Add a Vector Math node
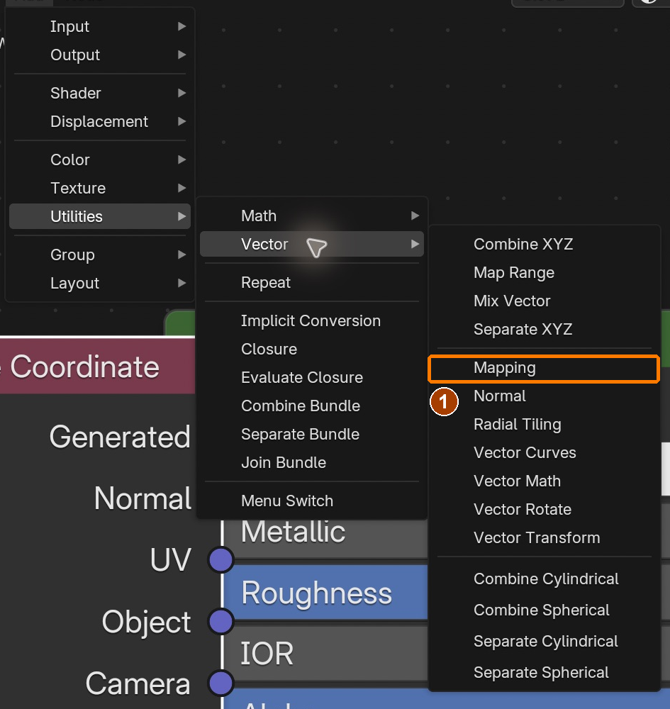This screenshot has width=670, height=709. coord(545,481)
